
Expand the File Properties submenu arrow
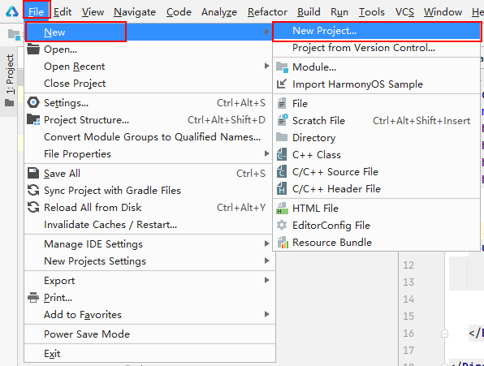(266, 153)
